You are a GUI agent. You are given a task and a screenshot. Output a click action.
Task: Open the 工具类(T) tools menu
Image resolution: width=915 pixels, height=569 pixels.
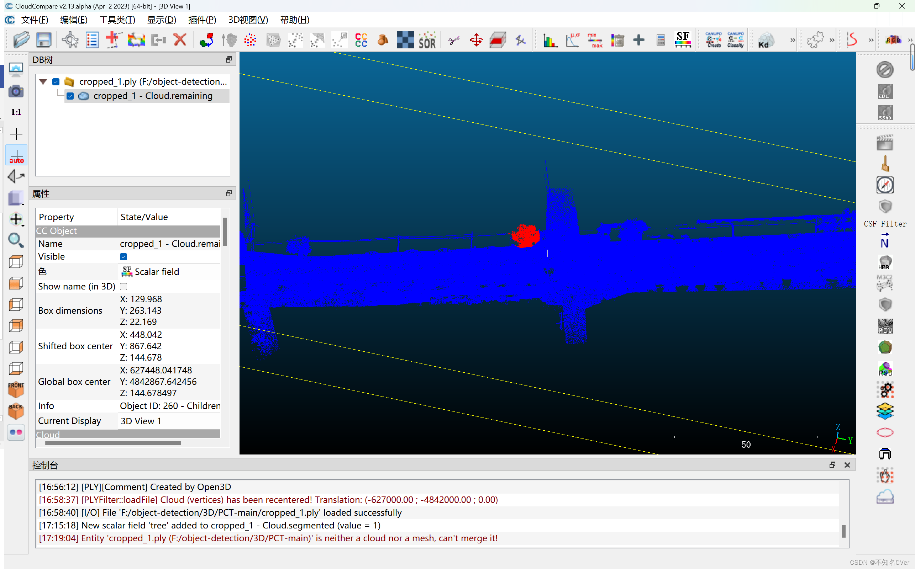tap(117, 20)
